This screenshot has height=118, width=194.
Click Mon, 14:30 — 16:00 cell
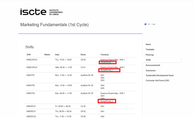[63, 85]
